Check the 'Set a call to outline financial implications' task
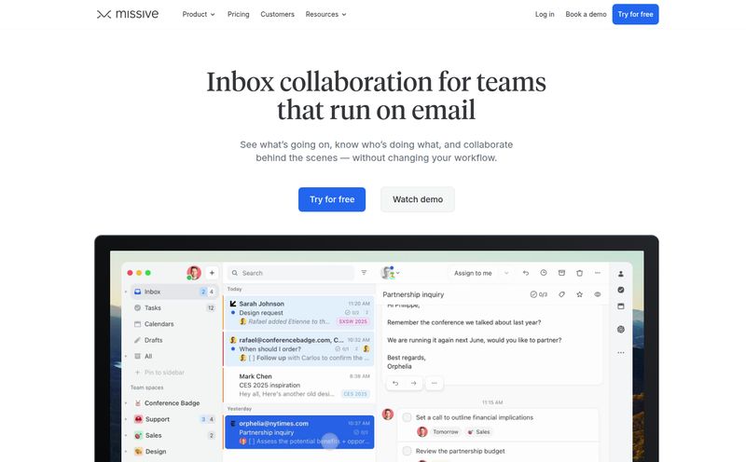 pyautogui.click(x=407, y=417)
